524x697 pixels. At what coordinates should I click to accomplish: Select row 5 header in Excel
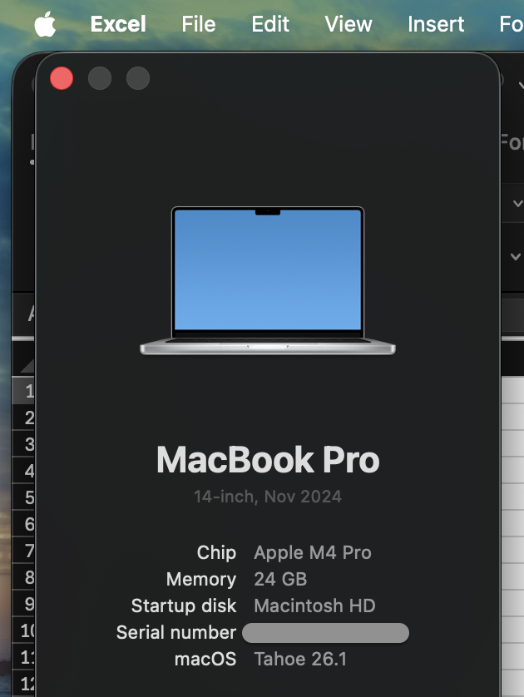pyautogui.click(x=23, y=497)
